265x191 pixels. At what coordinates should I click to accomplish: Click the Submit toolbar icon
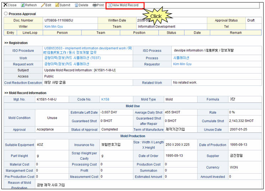click(x=57, y=5)
